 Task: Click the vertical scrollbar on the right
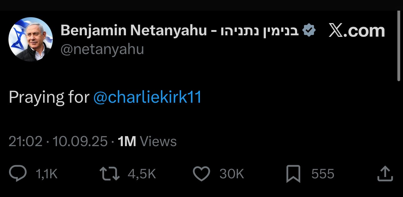click(x=399, y=46)
